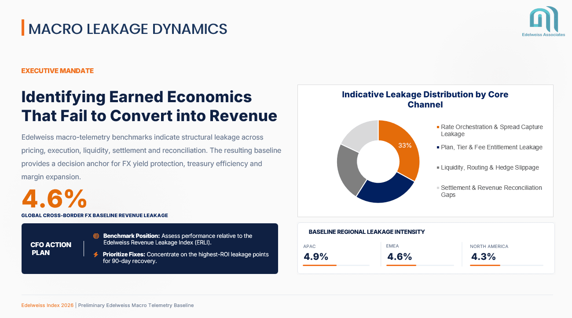Click the light gray Settlement legend marker
Viewport: 572px width, 318px height.
tap(438, 188)
